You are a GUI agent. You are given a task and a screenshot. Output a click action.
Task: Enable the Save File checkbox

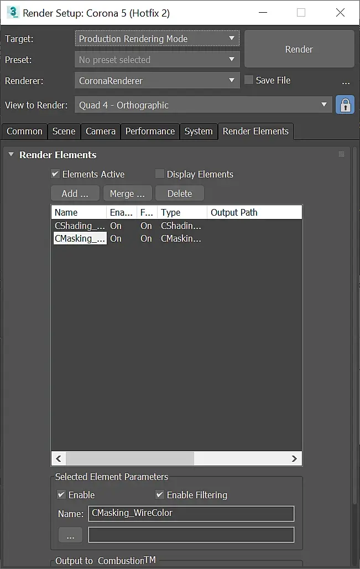click(x=249, y=80)
